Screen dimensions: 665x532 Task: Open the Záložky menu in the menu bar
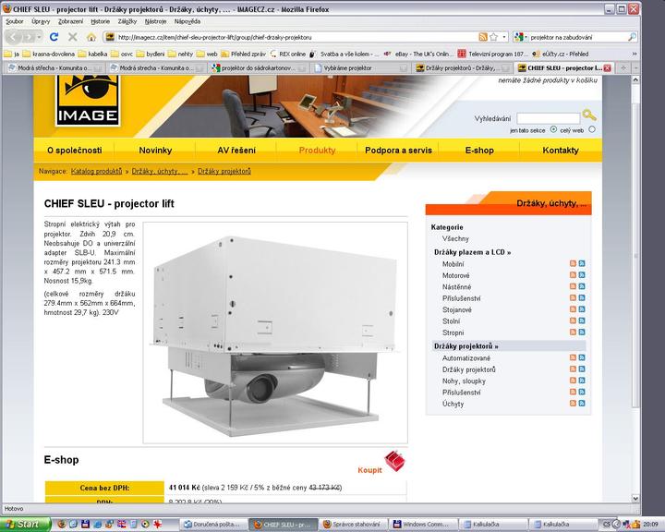pos(126,20)
